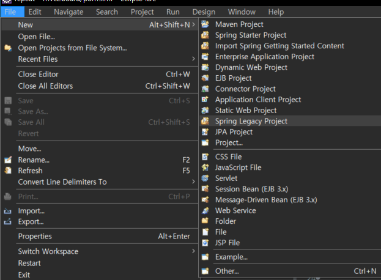Click the JSP File label
Viewport: 381px width, 280px height.
click(x=227, y=243)
